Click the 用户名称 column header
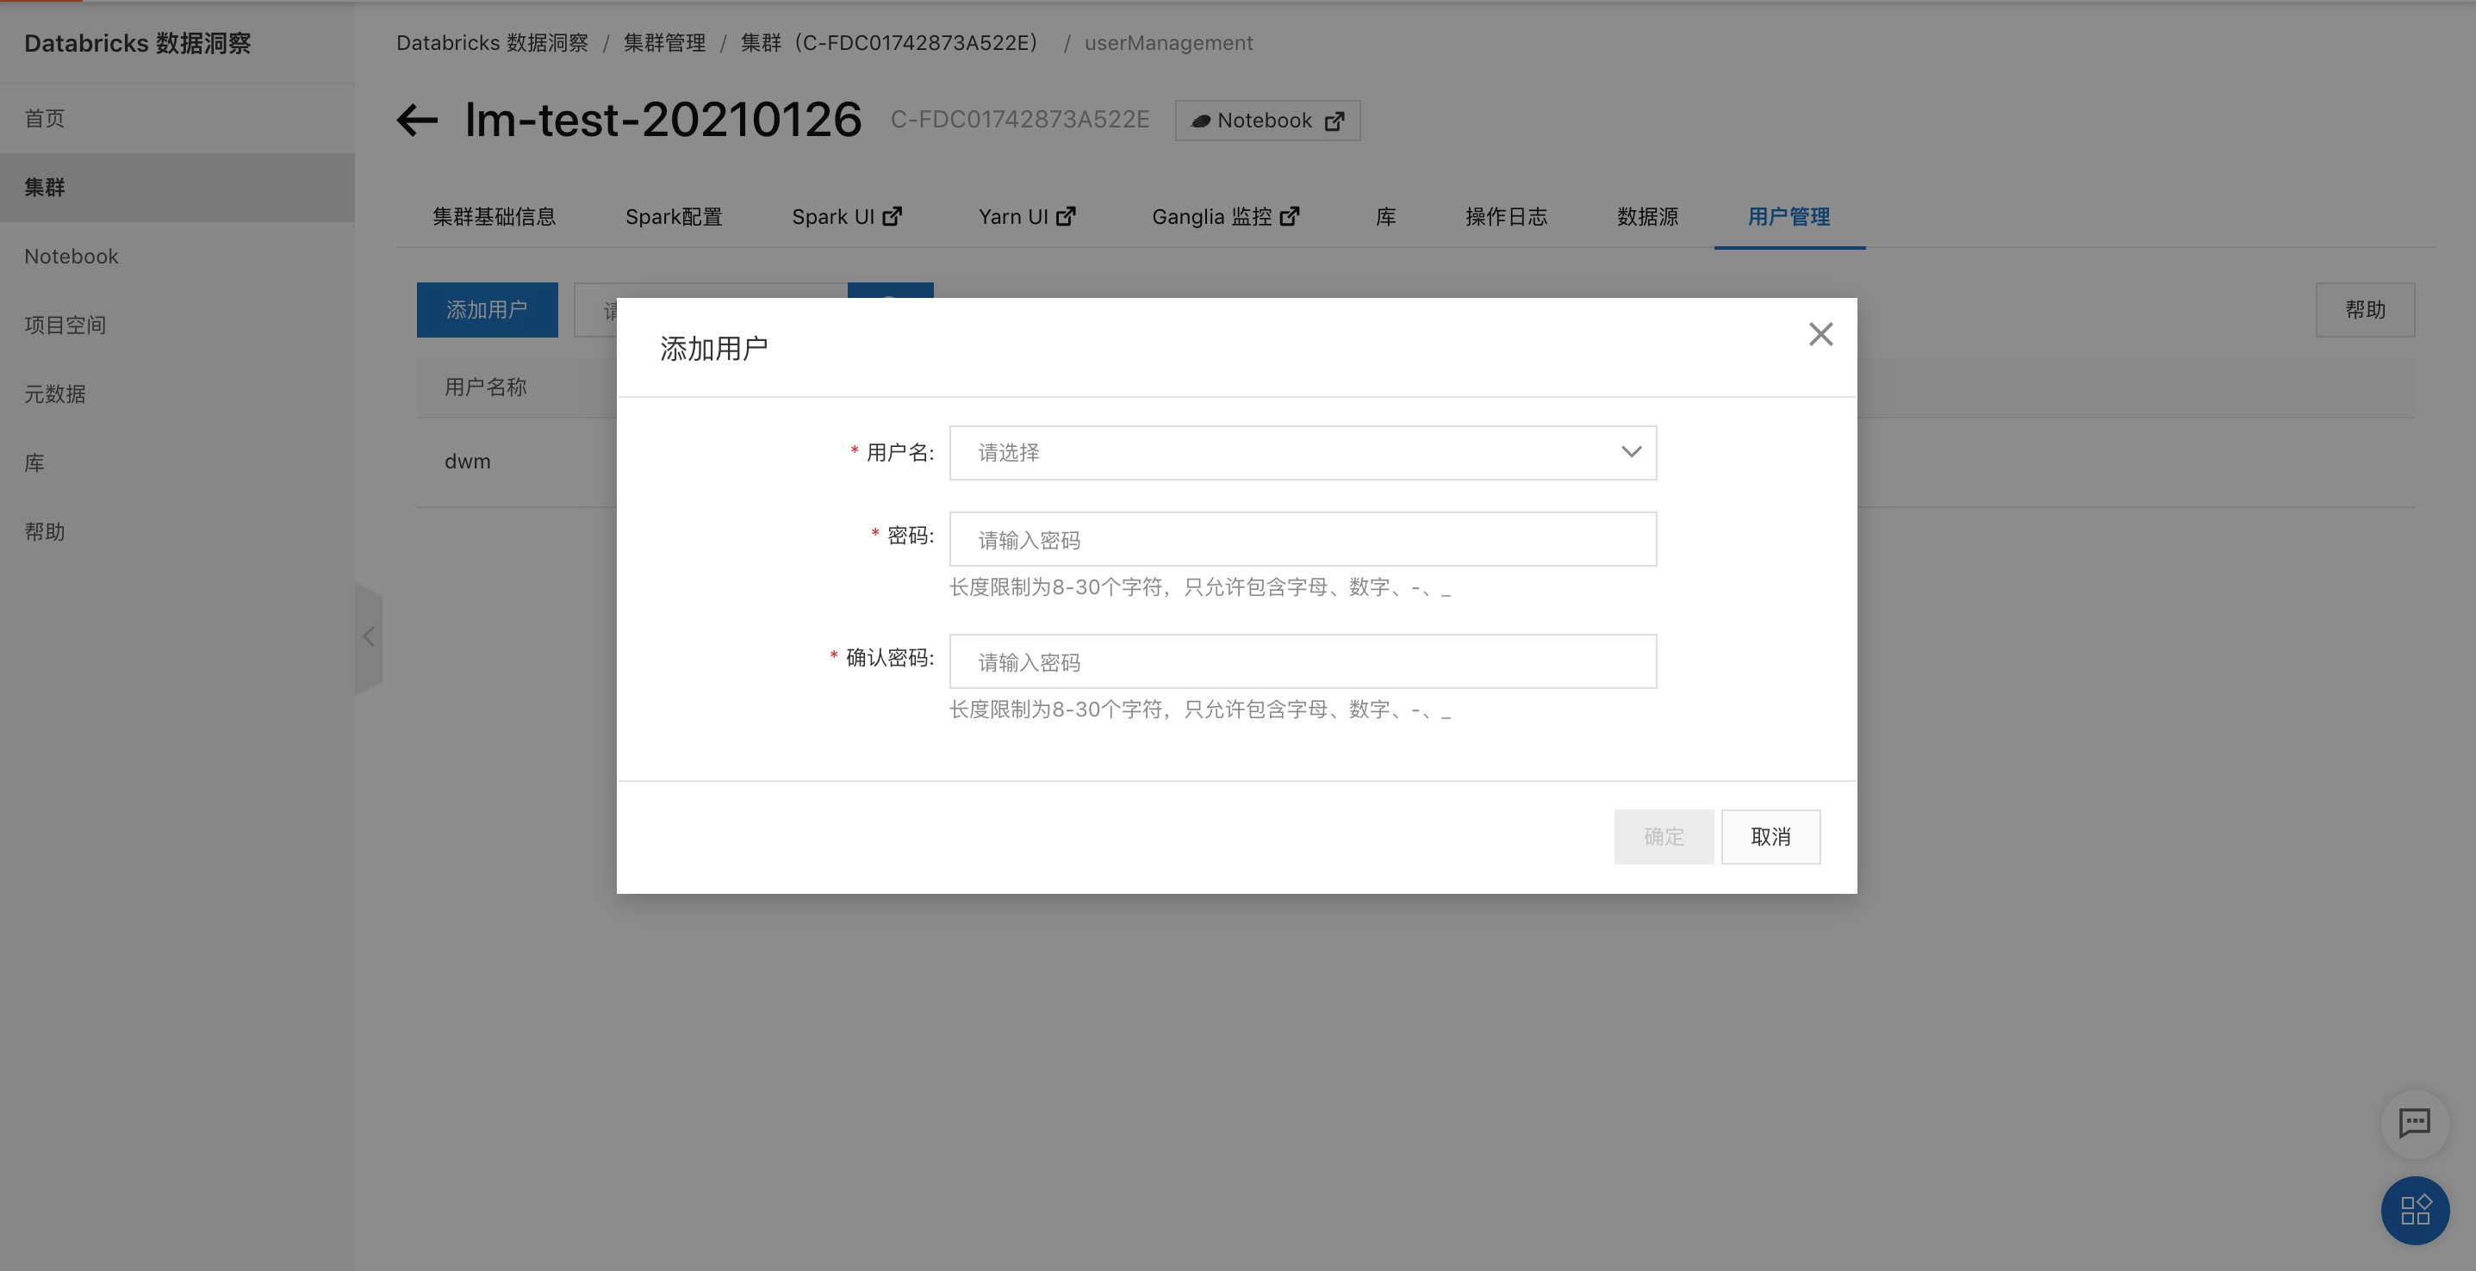The height and width of the screenshot is (1271, 2476). click(485, 387)
